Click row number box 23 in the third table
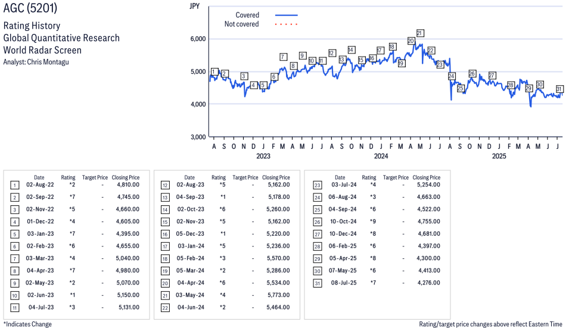569x328 pixels. tap(317, 186)
